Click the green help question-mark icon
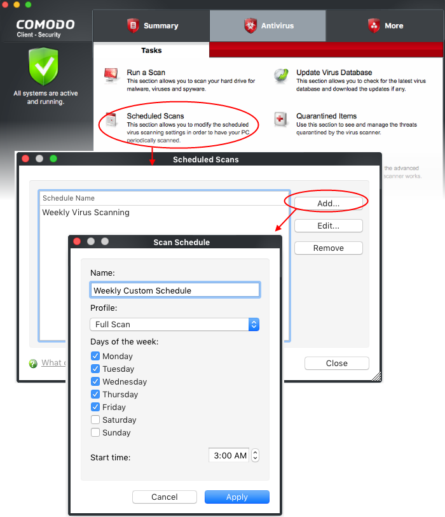445x517 pixels. [33, 364]
